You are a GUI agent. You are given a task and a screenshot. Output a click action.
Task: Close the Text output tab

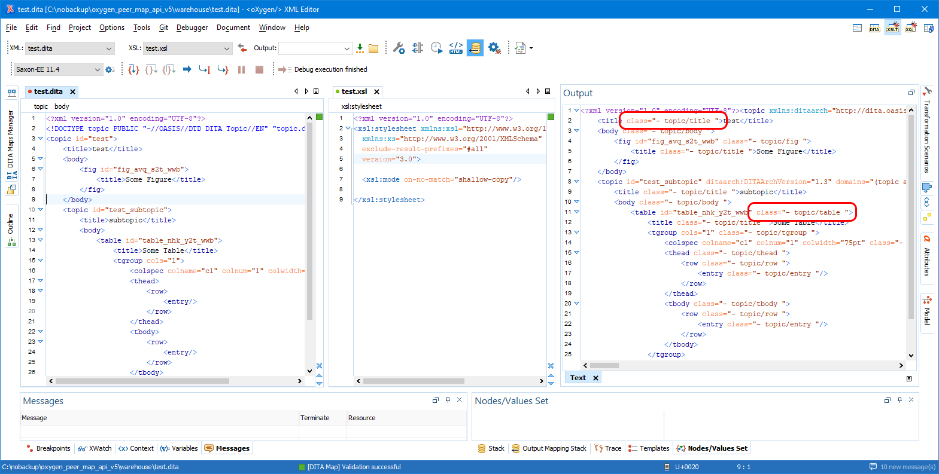(x=595, y=378)
